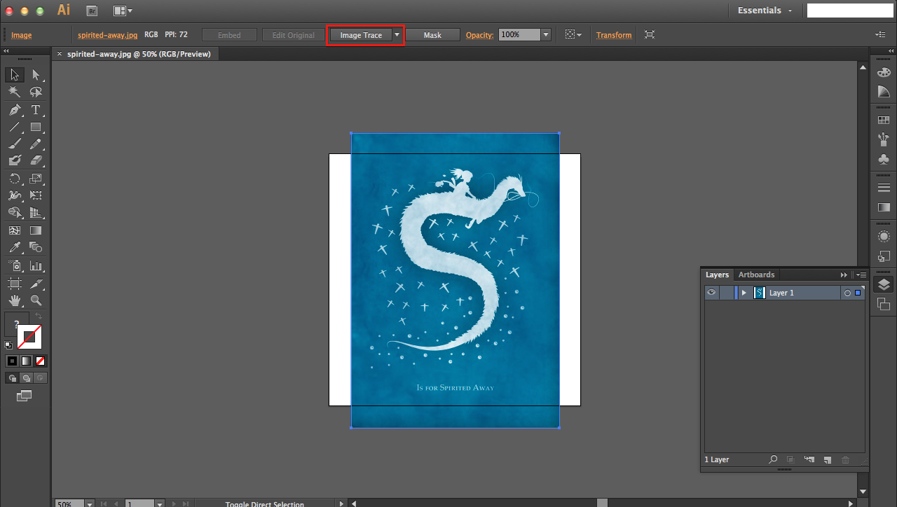This screenshot has height=507, width=897.
Task: Select the Lasso tool
Action: 36,92
